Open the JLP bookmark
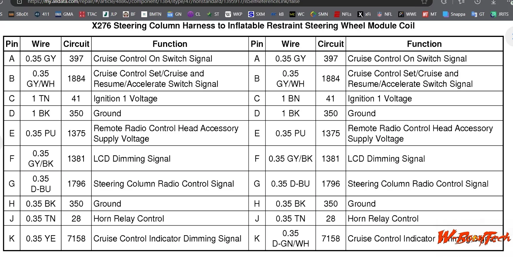 (110, 14)
